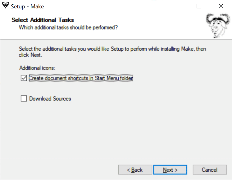The width and height of the screenshot is (232, 180).
Task: Click the 'Setup - Make' title text
Action: [27, 7]
